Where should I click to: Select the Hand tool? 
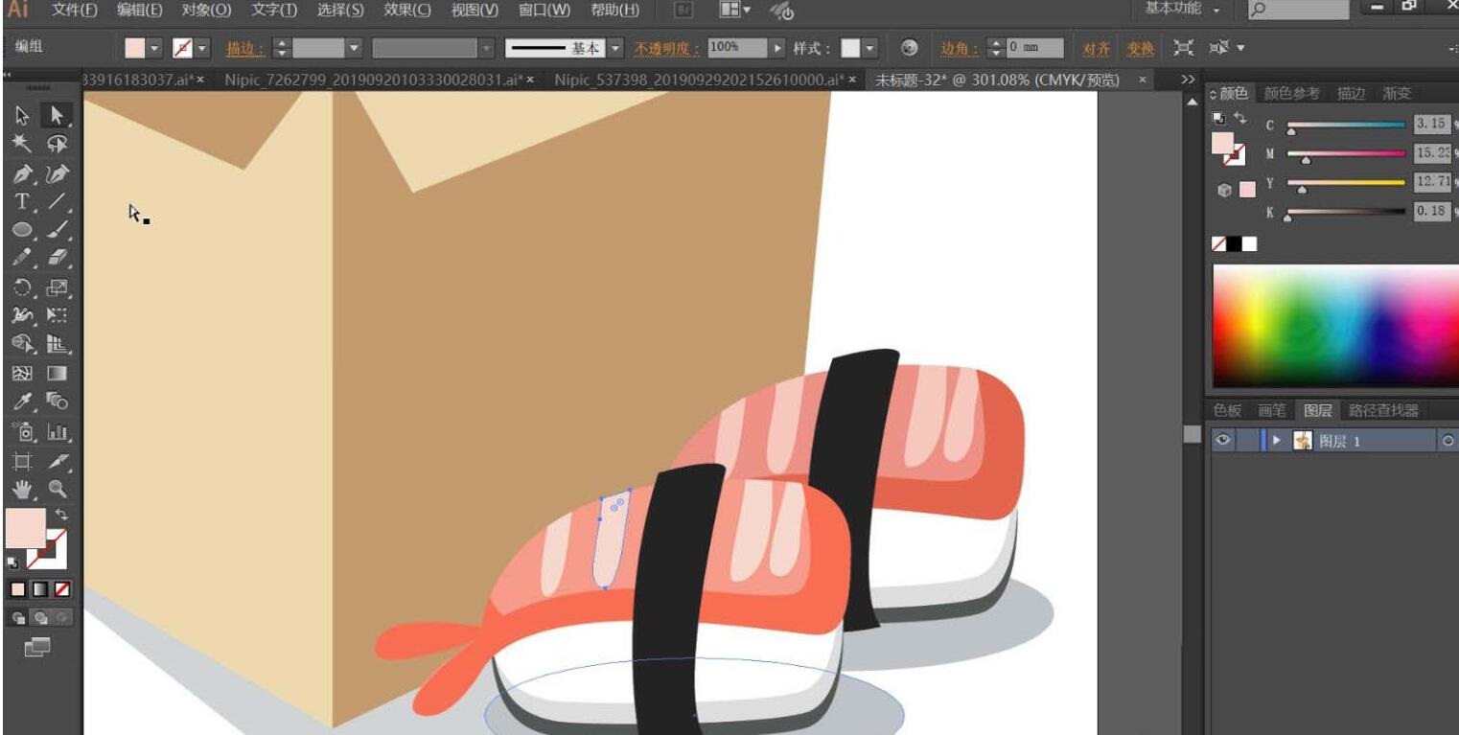pos(23,489)
